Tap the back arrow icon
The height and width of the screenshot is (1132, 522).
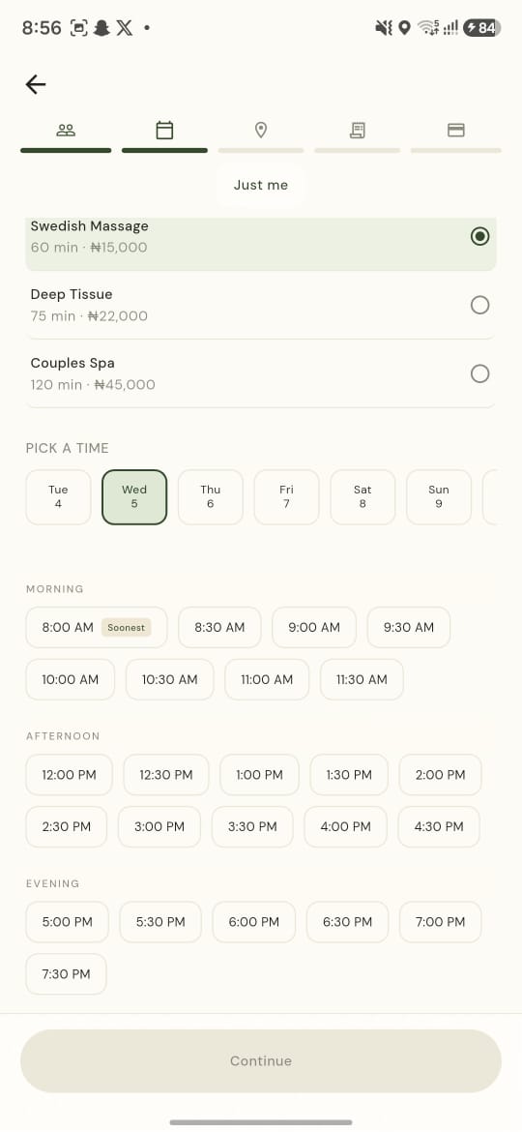click(36, 84)
